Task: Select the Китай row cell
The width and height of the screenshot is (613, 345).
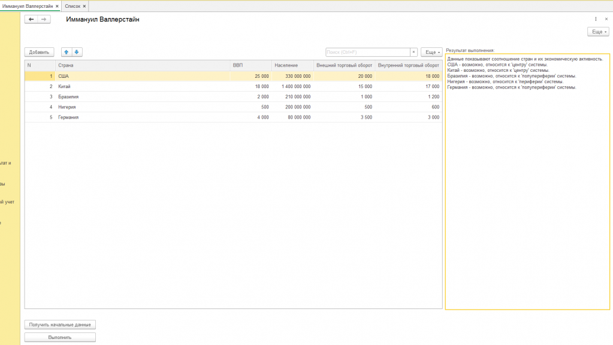Action: tap(143, 86)
